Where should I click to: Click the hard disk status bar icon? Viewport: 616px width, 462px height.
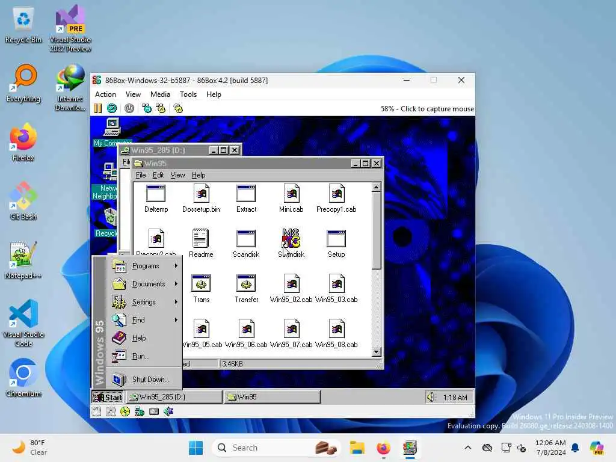pos(154,411)
